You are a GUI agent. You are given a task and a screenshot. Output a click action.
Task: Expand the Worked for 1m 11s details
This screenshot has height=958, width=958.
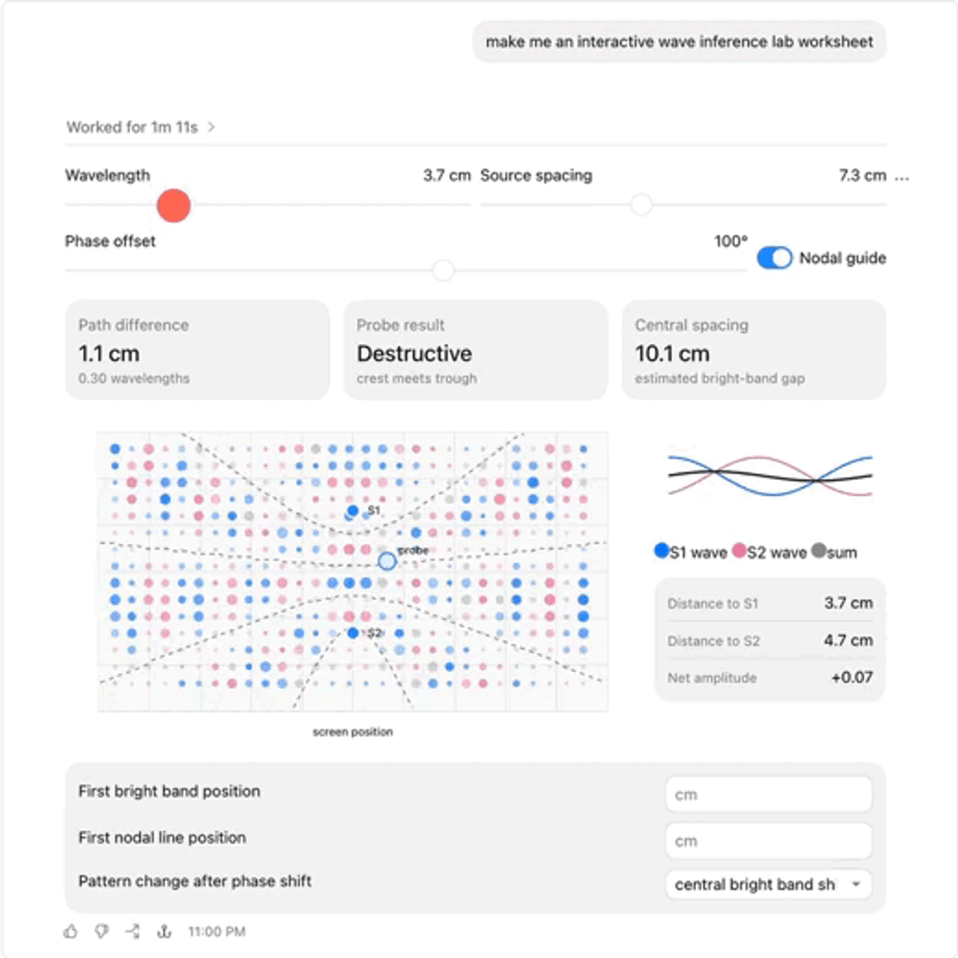(x=141, y=127)
